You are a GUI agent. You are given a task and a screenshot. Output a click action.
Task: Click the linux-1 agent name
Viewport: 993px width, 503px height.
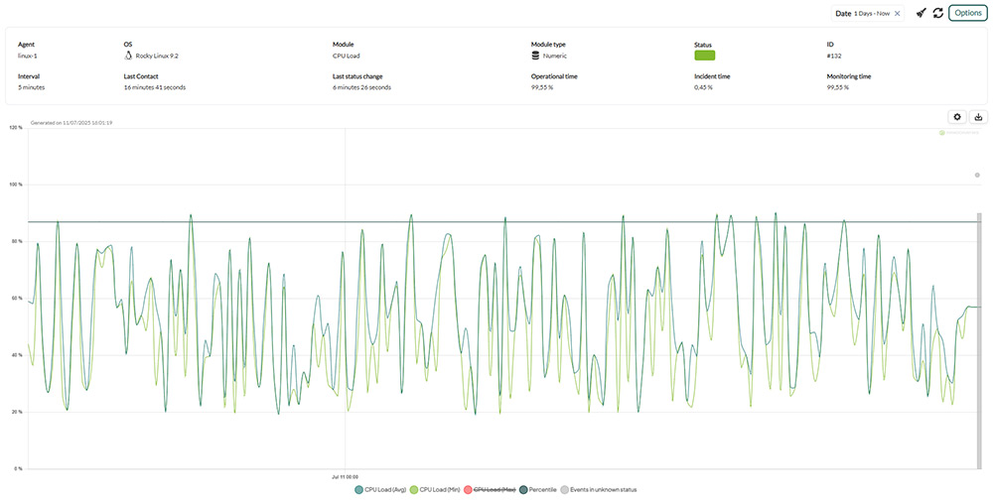27,57
